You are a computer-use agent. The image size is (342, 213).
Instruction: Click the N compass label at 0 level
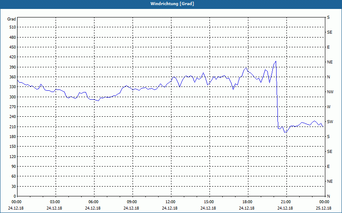(x=329, y=196)
